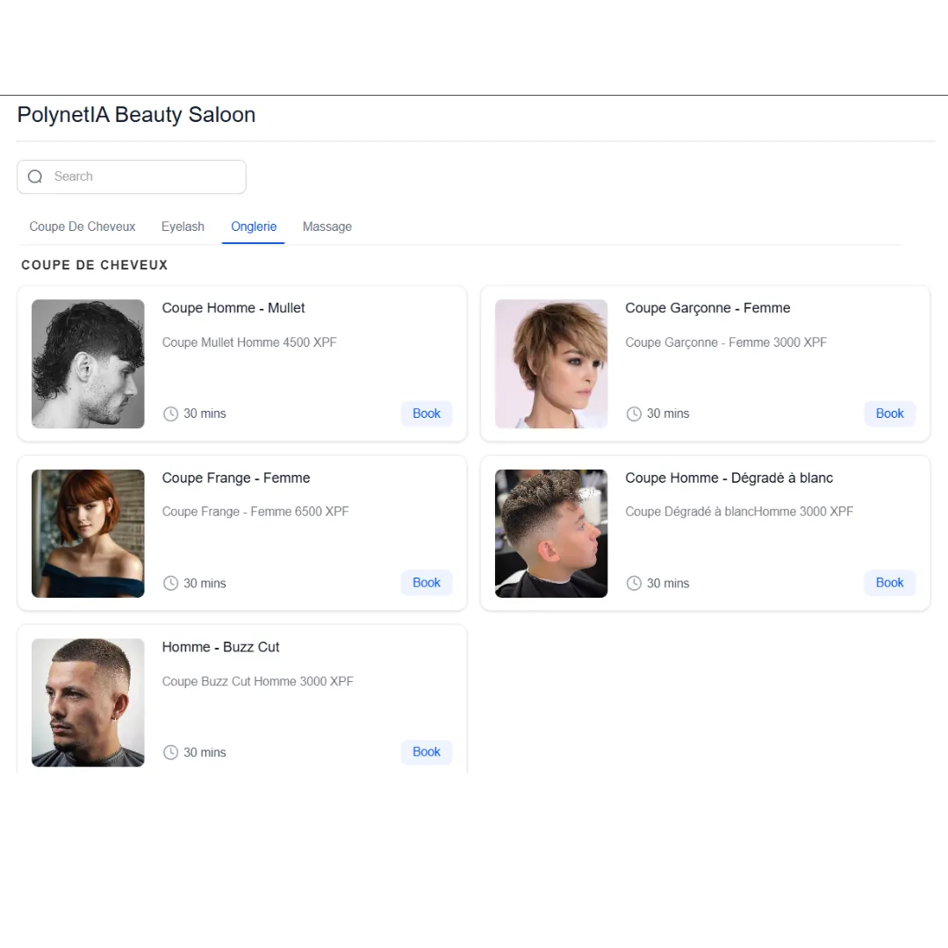
Task: Focus the Search input field
Action: click(131, 176)
